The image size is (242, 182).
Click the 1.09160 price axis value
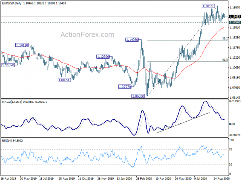(x=235, y=78)
